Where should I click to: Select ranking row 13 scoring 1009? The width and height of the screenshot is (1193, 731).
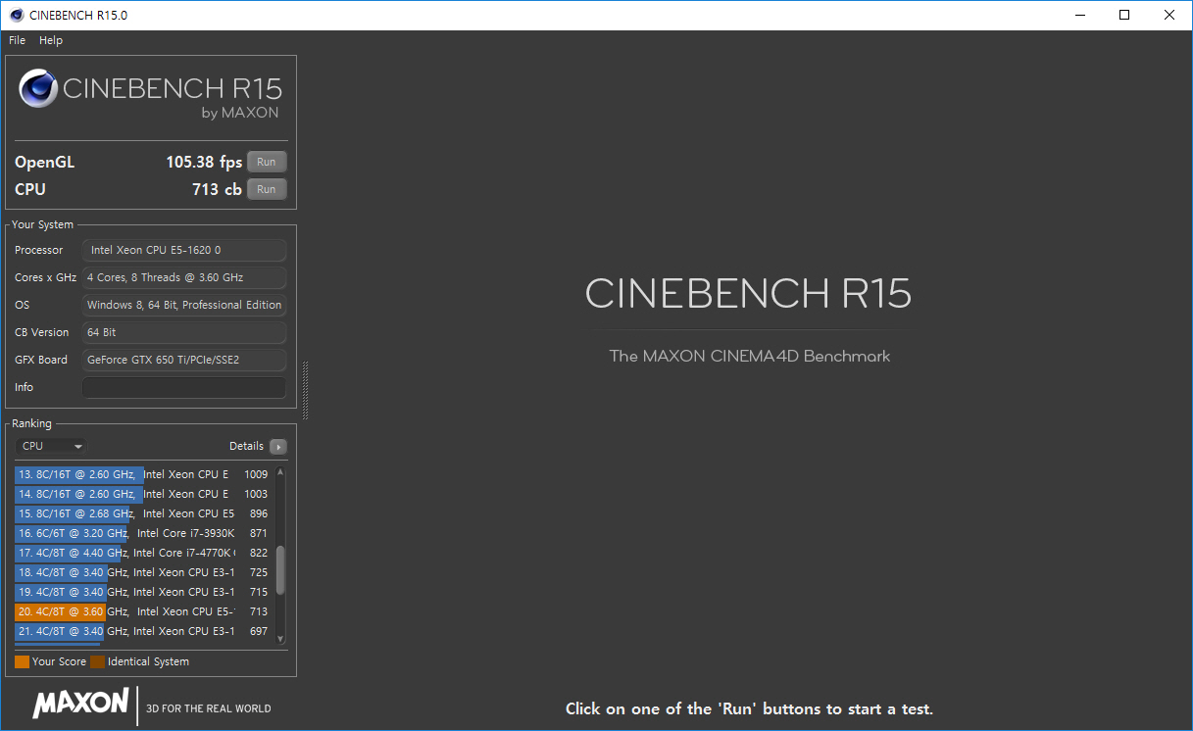click(x=143, y=474)
